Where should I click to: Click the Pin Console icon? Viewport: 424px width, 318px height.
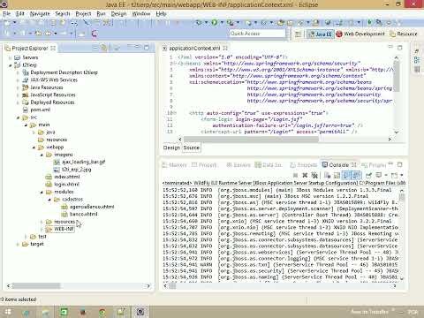[x=368, y=176]
